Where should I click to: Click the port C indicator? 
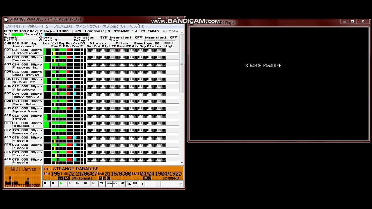pos(108,178)
